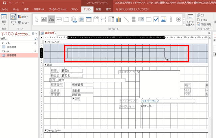Screen dimensions: 216x138
Task: Click the フォーム フッター section bar
Action: click(126, 131)
